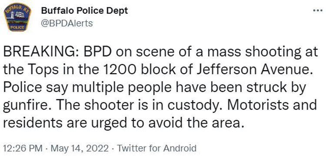Open the Twitter for Android source link
This screenshot has height=156, width=326.
156,148
